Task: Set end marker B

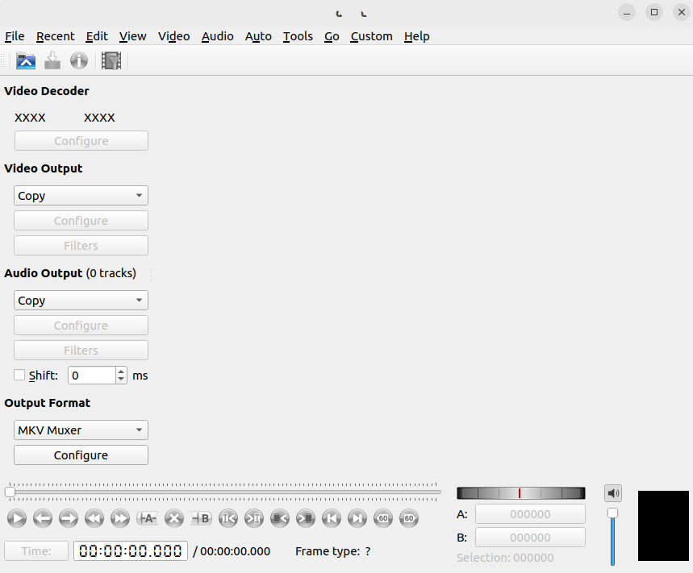Action: click(201, 518)
